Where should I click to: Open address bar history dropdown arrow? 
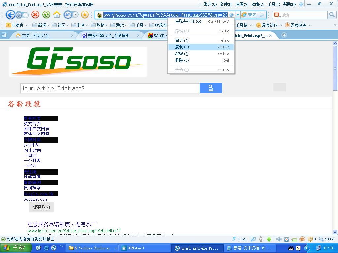[x=238, y=15]
